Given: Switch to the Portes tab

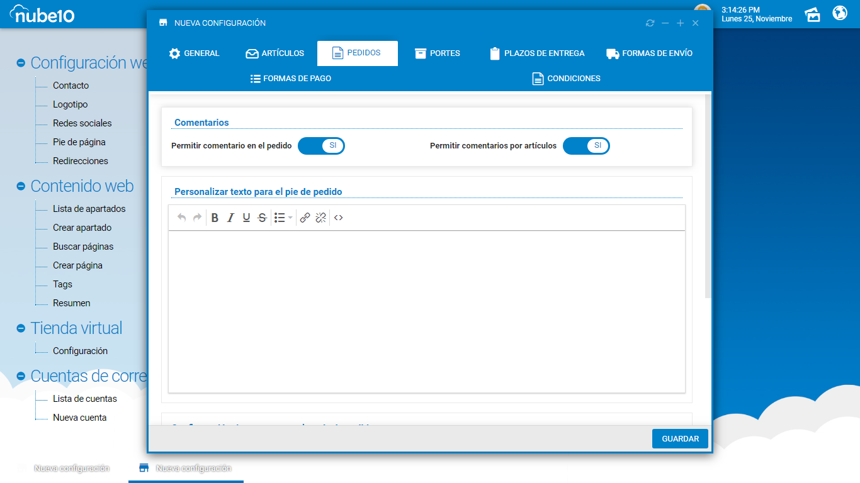Looking at the screenshot, I should click(438, 53).
